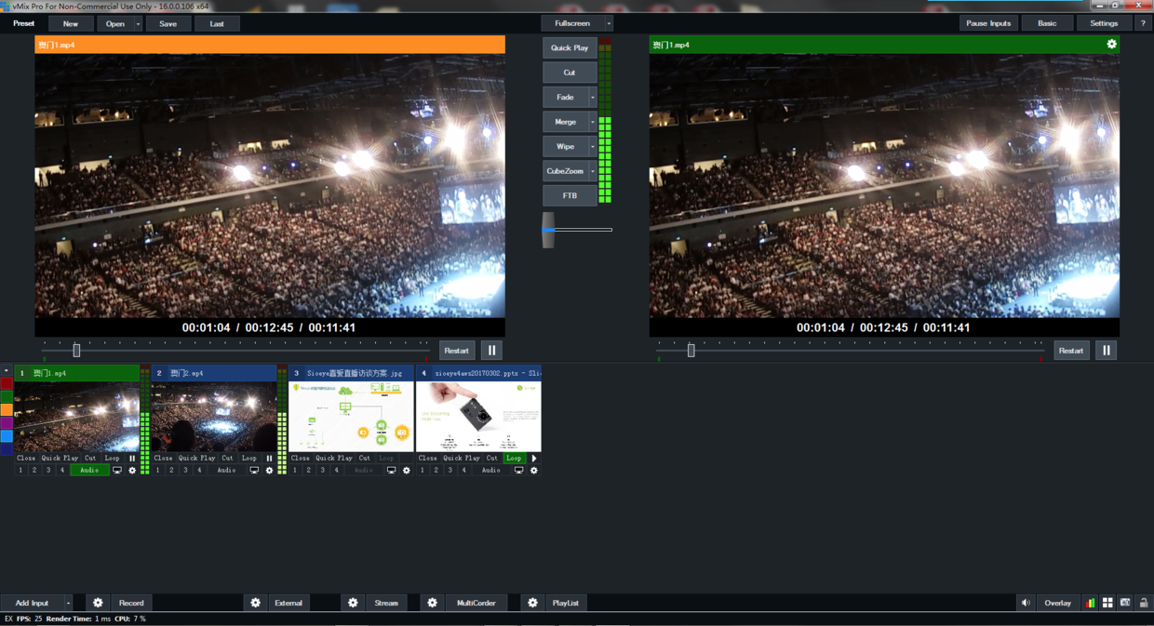Toggle Loop on input 1
1154x626 pixels.
tap(112, 459)
